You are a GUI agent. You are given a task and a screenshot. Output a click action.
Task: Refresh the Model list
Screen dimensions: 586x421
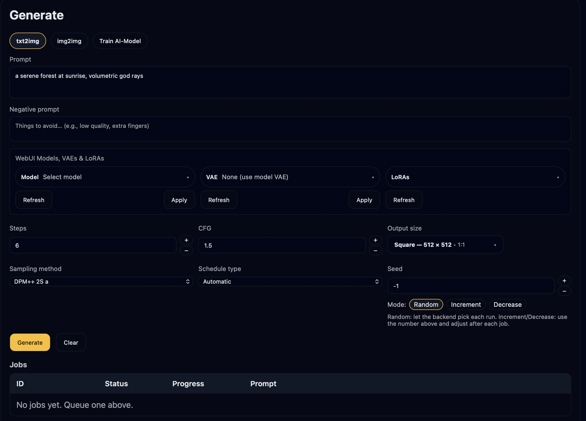coord(34,200)
